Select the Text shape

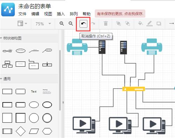[34, 91]
